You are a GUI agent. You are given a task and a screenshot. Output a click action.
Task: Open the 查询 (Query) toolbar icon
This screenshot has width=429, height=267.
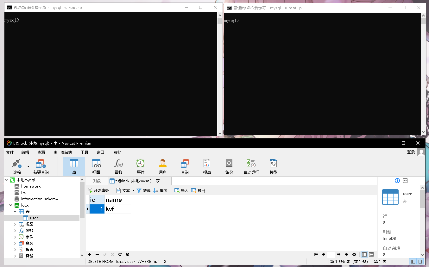click(185, 166)
